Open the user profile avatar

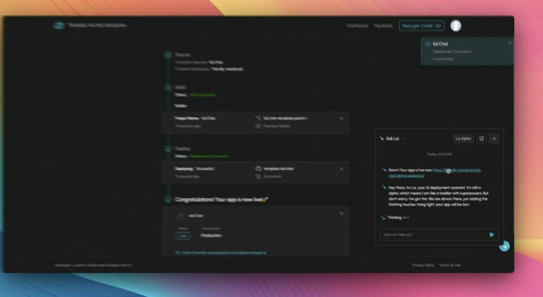tap(456, 26)
